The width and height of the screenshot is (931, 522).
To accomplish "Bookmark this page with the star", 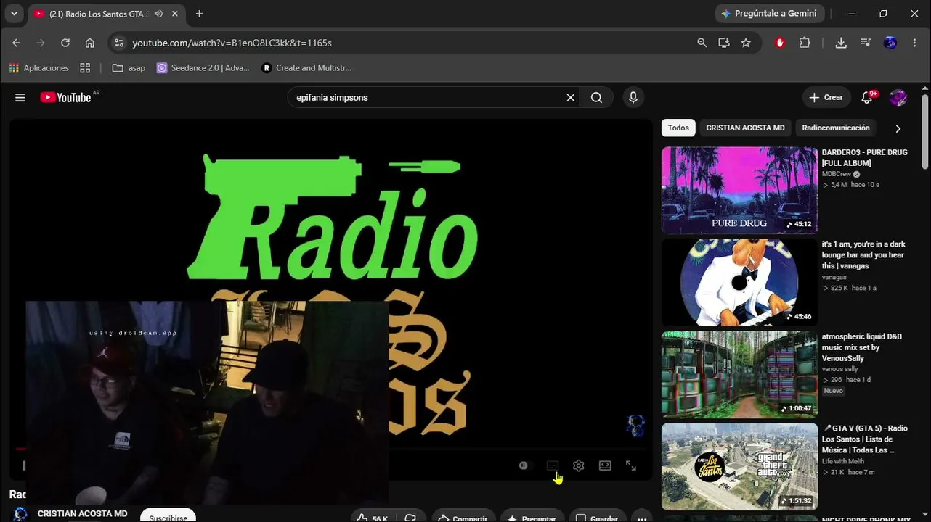I will pyautogui.click(x=746, y=43).
